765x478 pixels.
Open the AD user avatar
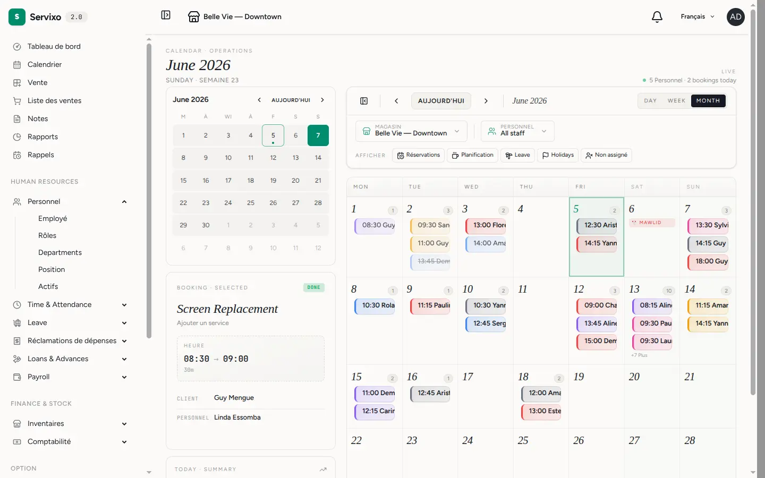point(736,17)
